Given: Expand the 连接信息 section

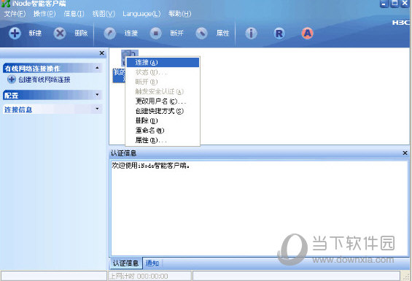Looking at the screenshot, I should tap(97, 109).
